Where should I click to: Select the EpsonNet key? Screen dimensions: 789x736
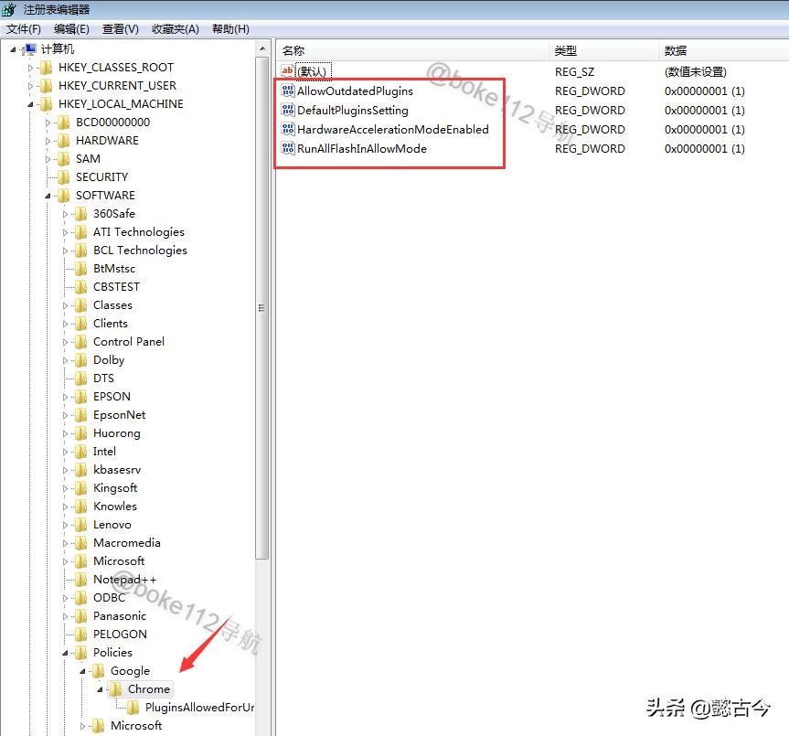point(119,415)
